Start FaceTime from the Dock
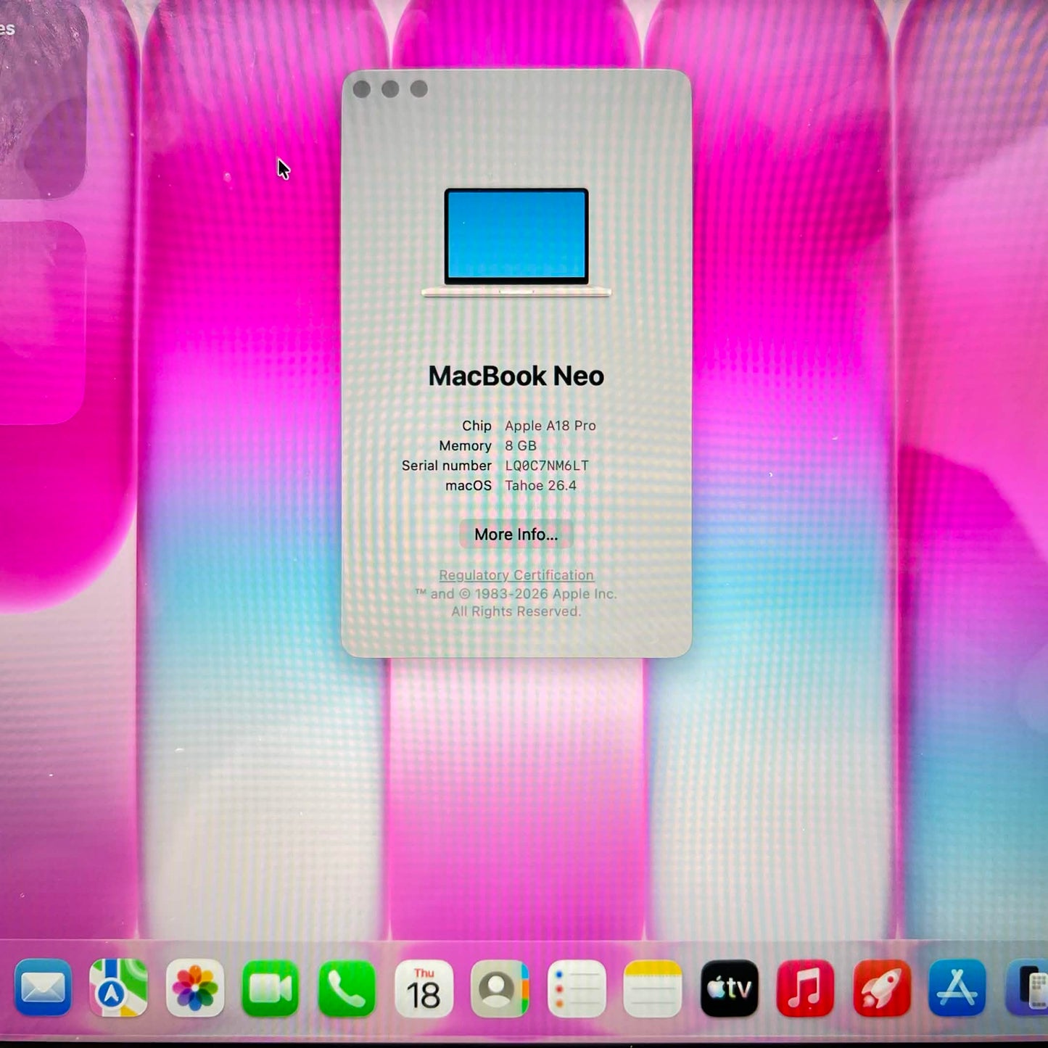The width and height of the screenshot is (1048, 1048). tap(271, 988)
